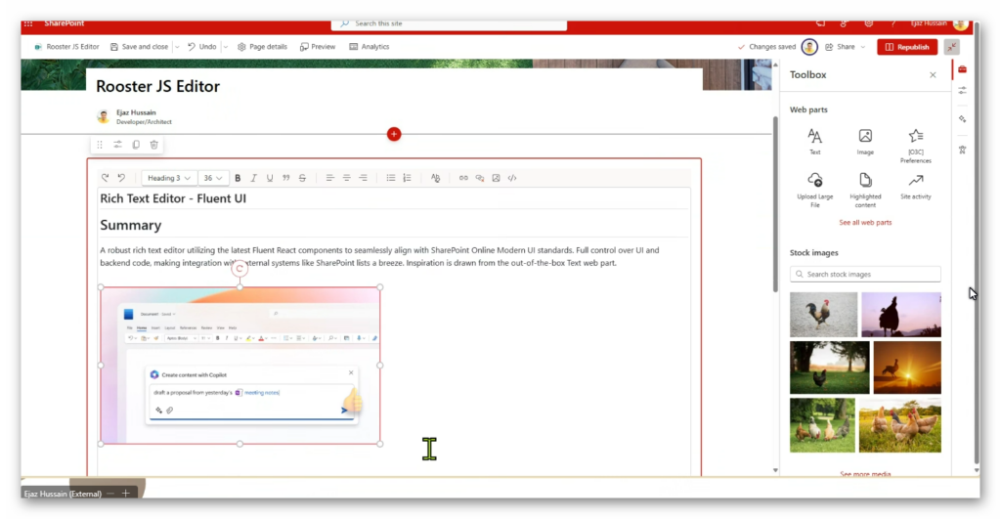Expand the Undo dropdown arrow
The height and width of the screenshot is (519, 1001).
pos(226,47)
